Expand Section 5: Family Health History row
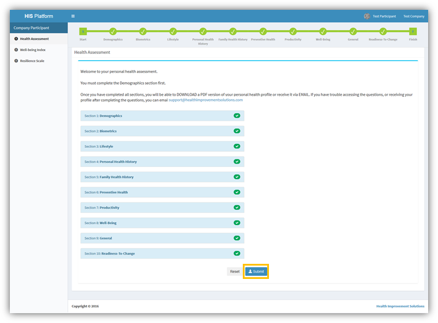Image resolution: width=438 pixels, height=323 pixels. click(162, 177)
